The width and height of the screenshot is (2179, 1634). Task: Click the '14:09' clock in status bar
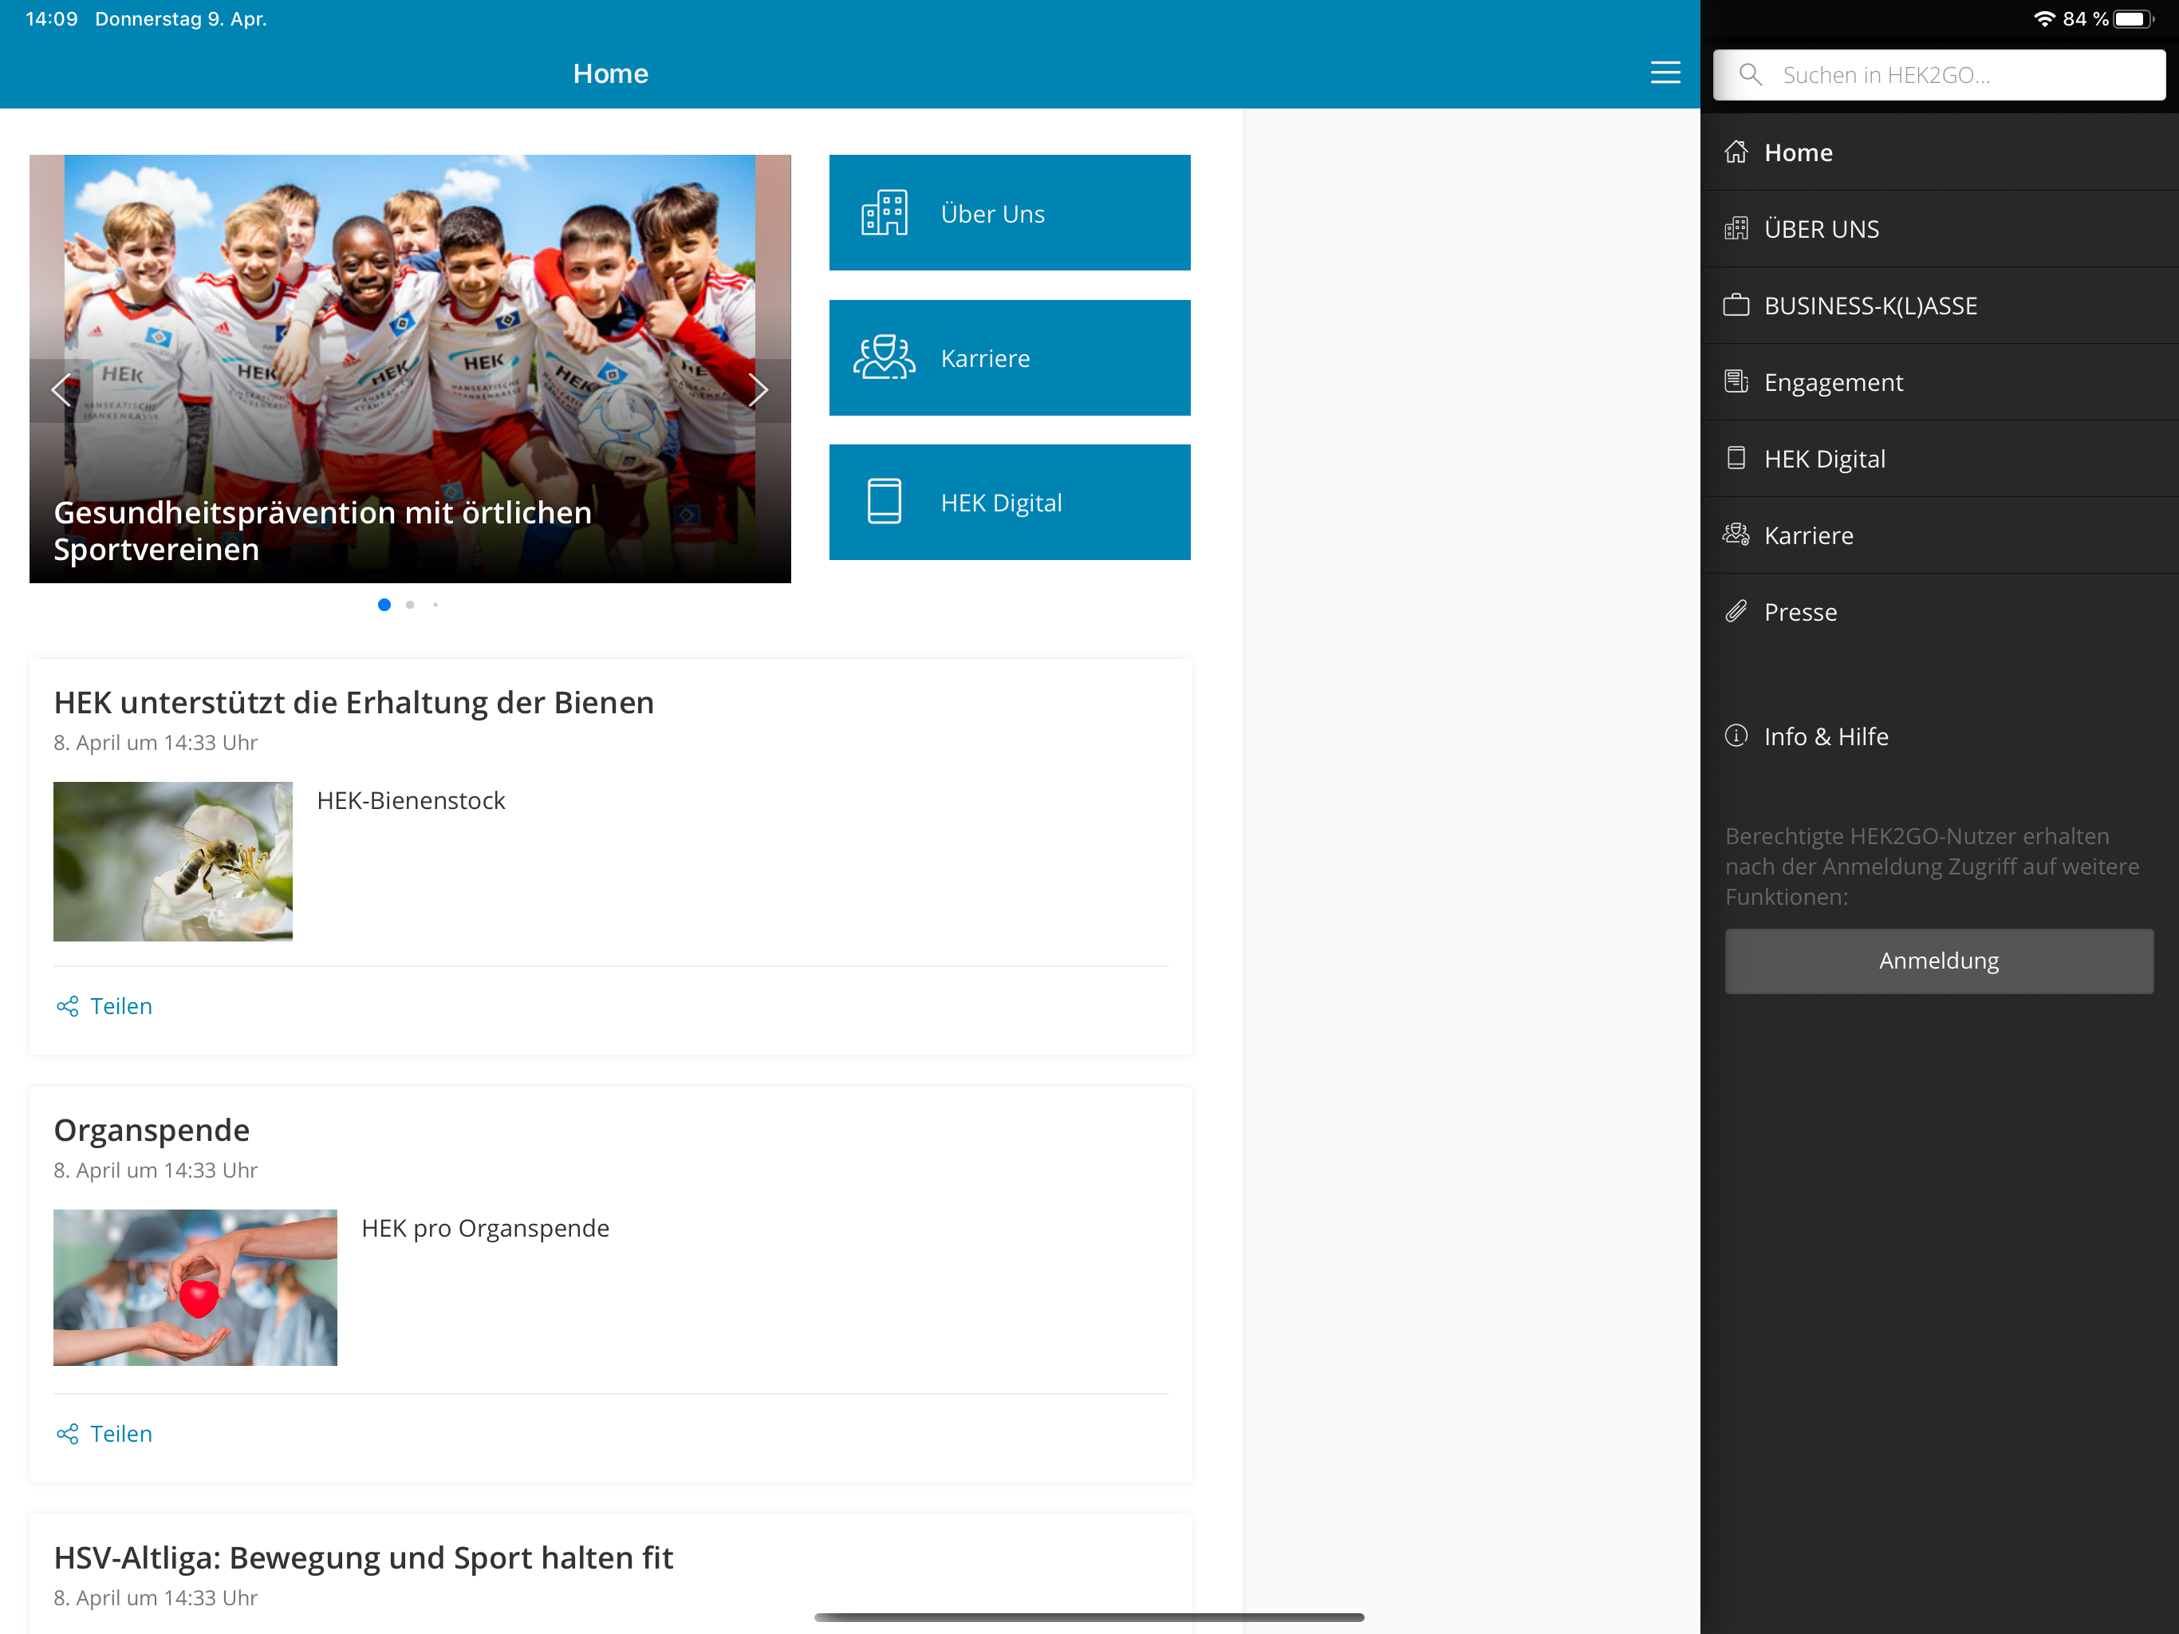51,18
